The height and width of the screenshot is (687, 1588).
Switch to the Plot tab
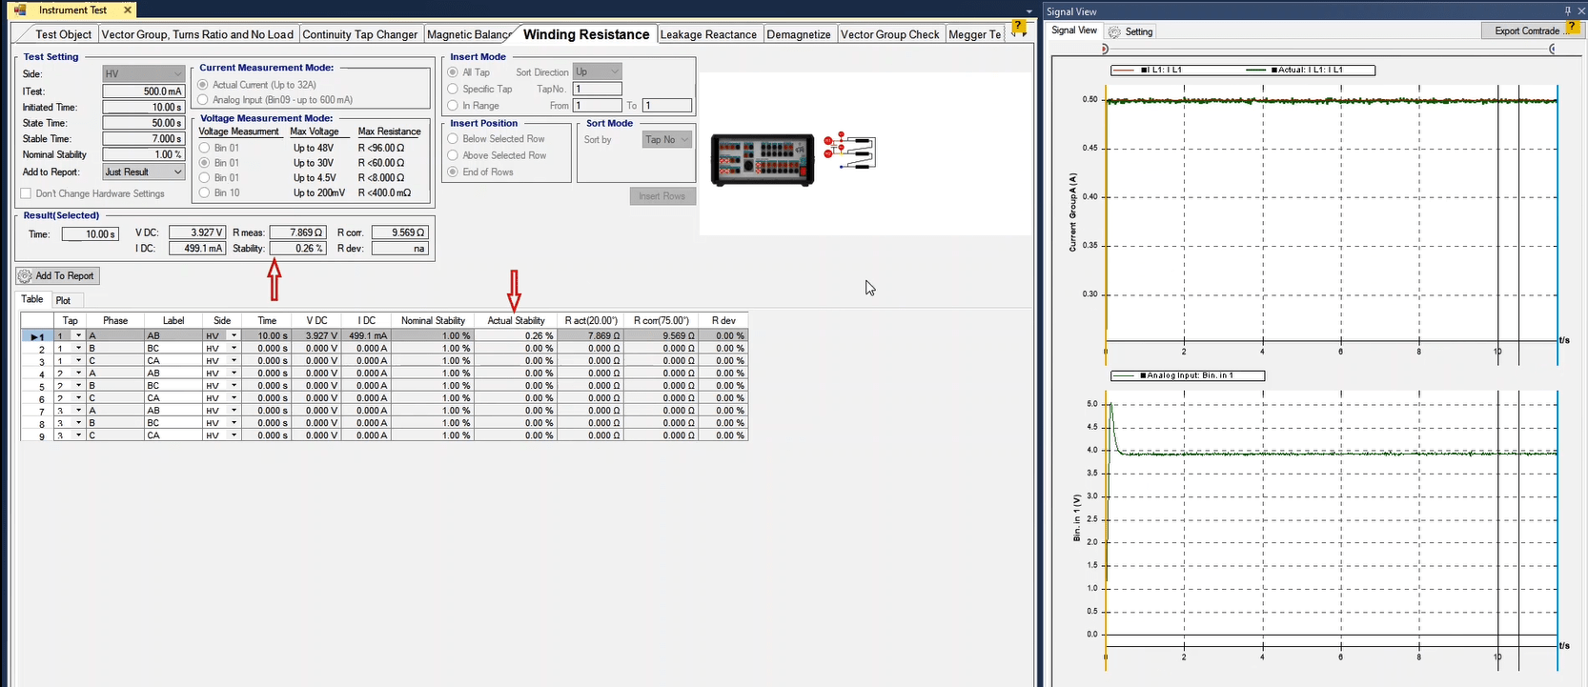click(x=63, y=300)
